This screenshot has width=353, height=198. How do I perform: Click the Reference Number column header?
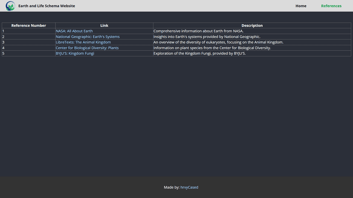pos(29,25)
